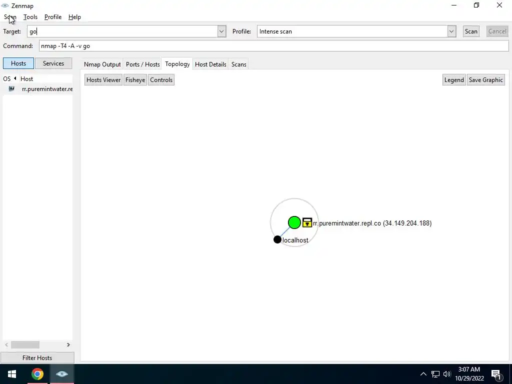Click the host list horizontal scrollbar thumb
Screen dimensions: 512x384
coord(25,344)
